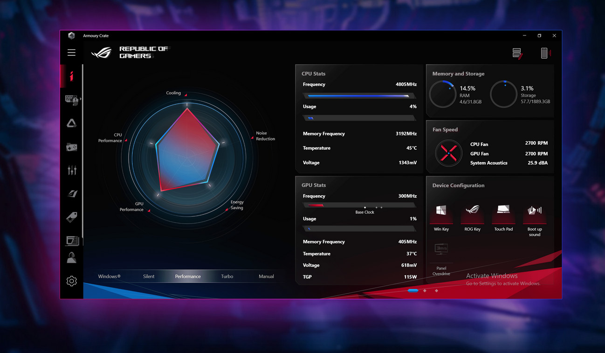Viewport: 605px width, 353px height.
Task: Click the dashboard layout edit icon
Action: [x=517, y=53]
